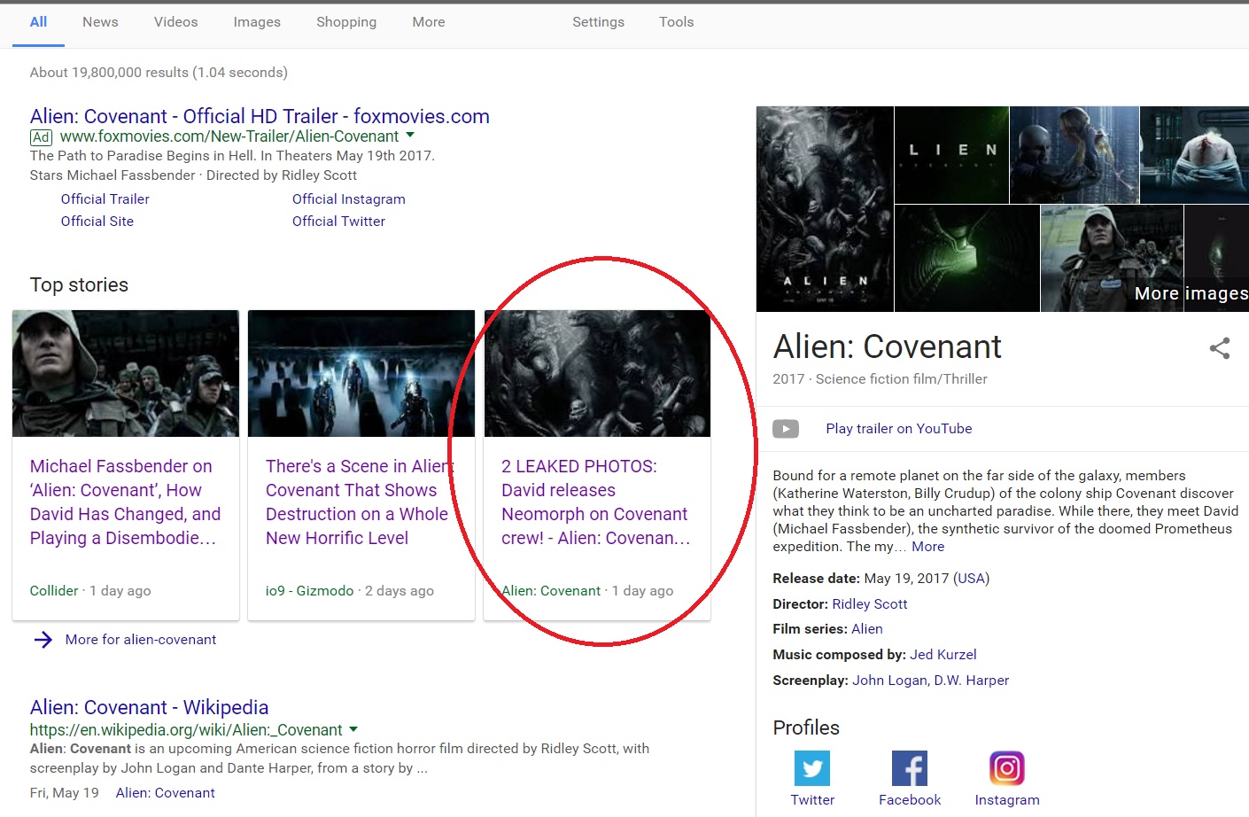Expand the foxmovies.com ad URL dropdown arrow
The image size is (1249, 817).
(410, 136)
